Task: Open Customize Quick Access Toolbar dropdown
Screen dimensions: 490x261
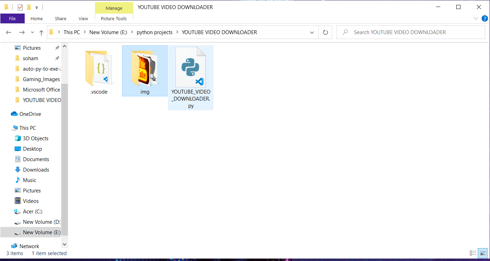Action: pyautogui.click(x=37, y=7)
